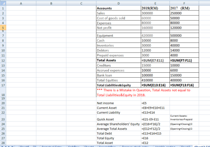Viewport: 210px width, 147px height.
Task: Select cost of goods 60000 cell
Action: click(155, 18)
